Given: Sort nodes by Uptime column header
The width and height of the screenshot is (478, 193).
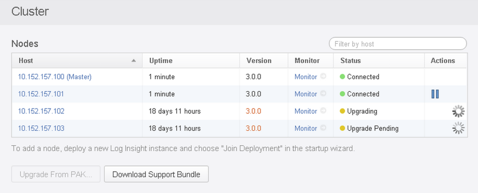Looking at the screenshot, I should click(x=161, y=61).
